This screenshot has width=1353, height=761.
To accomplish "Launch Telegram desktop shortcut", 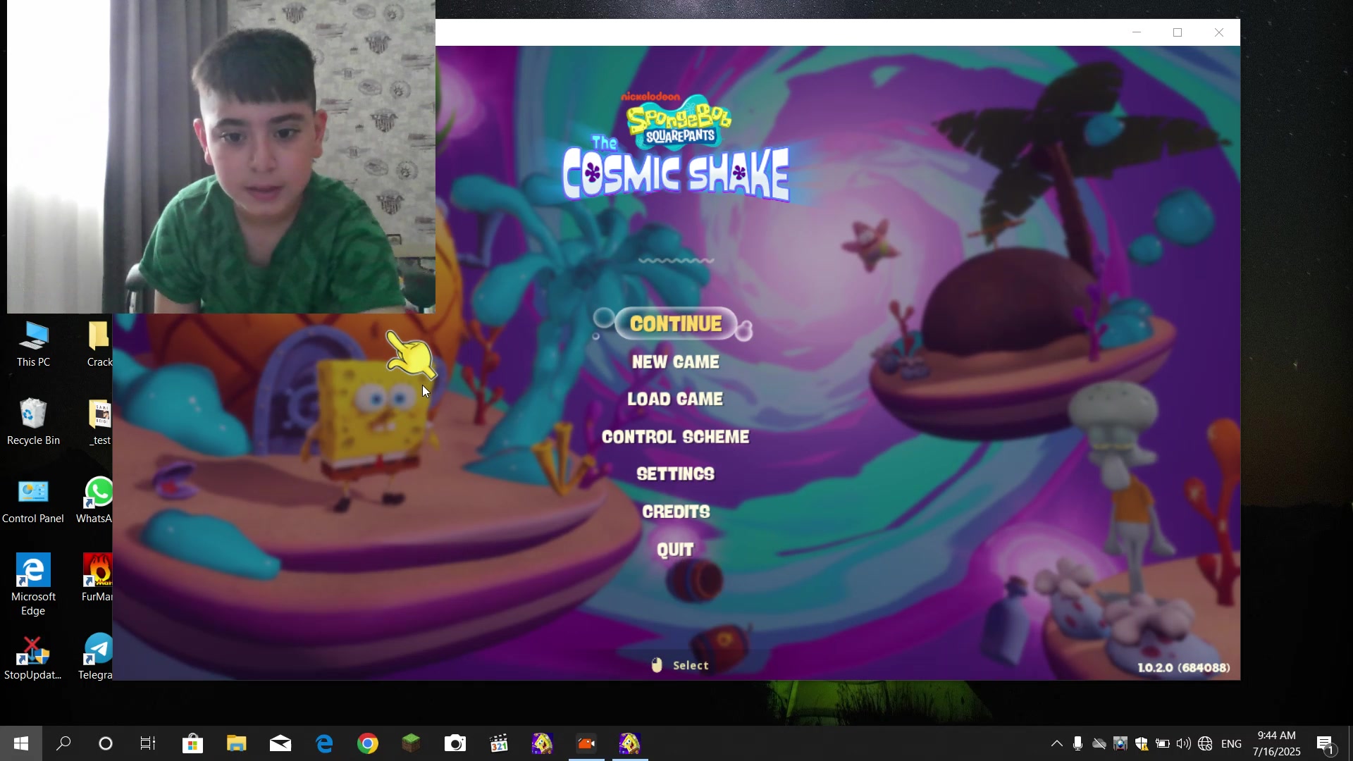I will coord(96,657).
